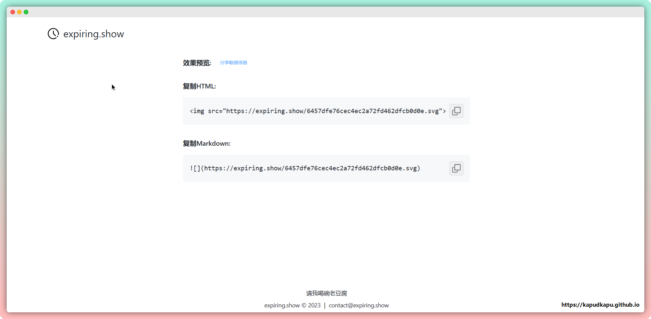Click the 效果预览 heading

tap(197, 63)
